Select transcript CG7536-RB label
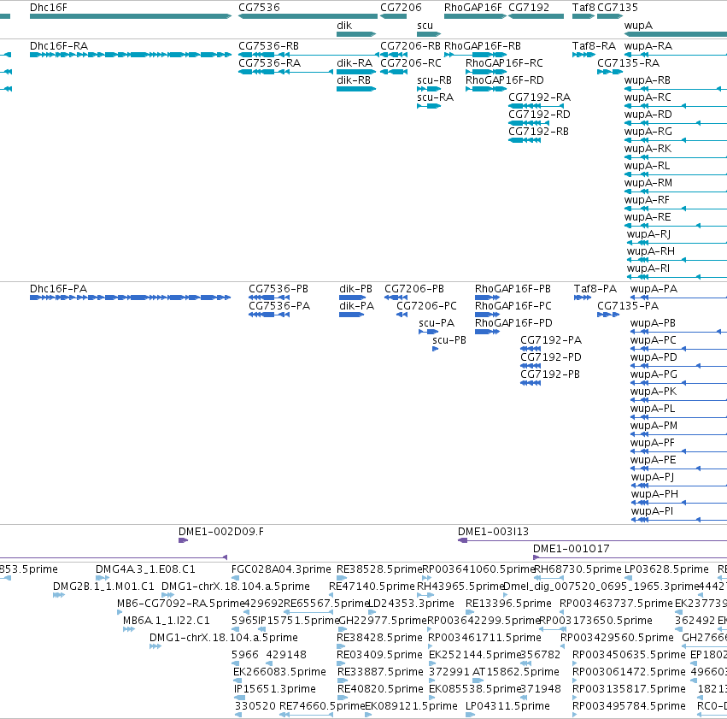The image size is (727, 719). [x=268, y=46]
